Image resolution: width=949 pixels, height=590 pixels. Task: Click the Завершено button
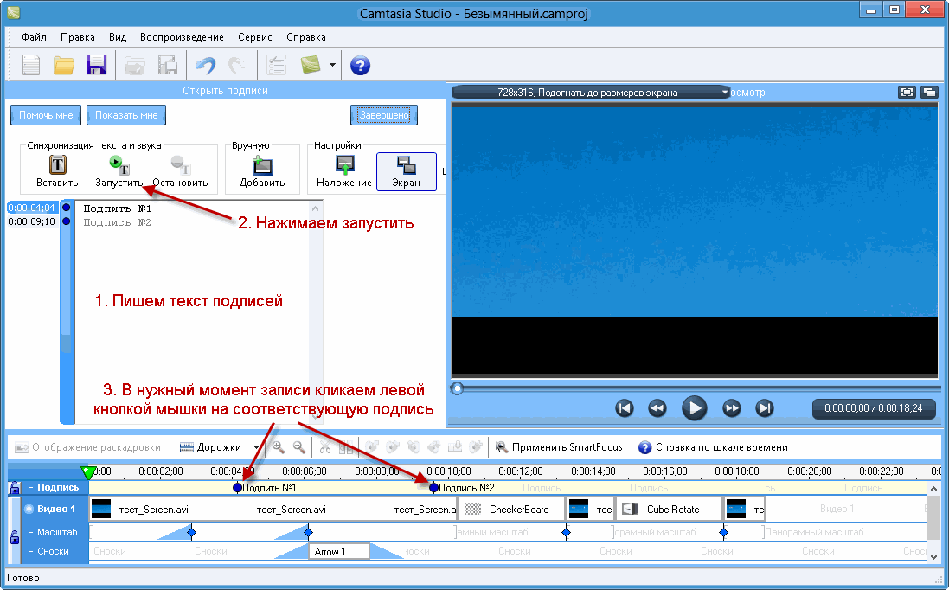point(384,115)
